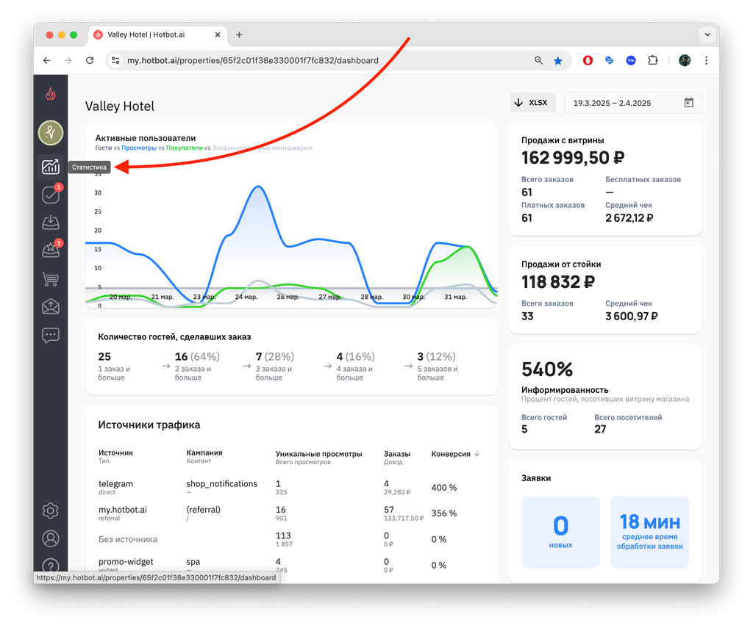The height and width of the screenshot is (628, 753).
Task: Open the Statistics chart icon in sidebar
Action: click(51, 167)
